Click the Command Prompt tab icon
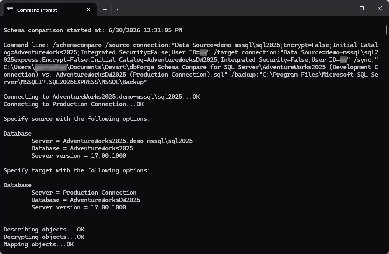389x254 pixels. 10,10
